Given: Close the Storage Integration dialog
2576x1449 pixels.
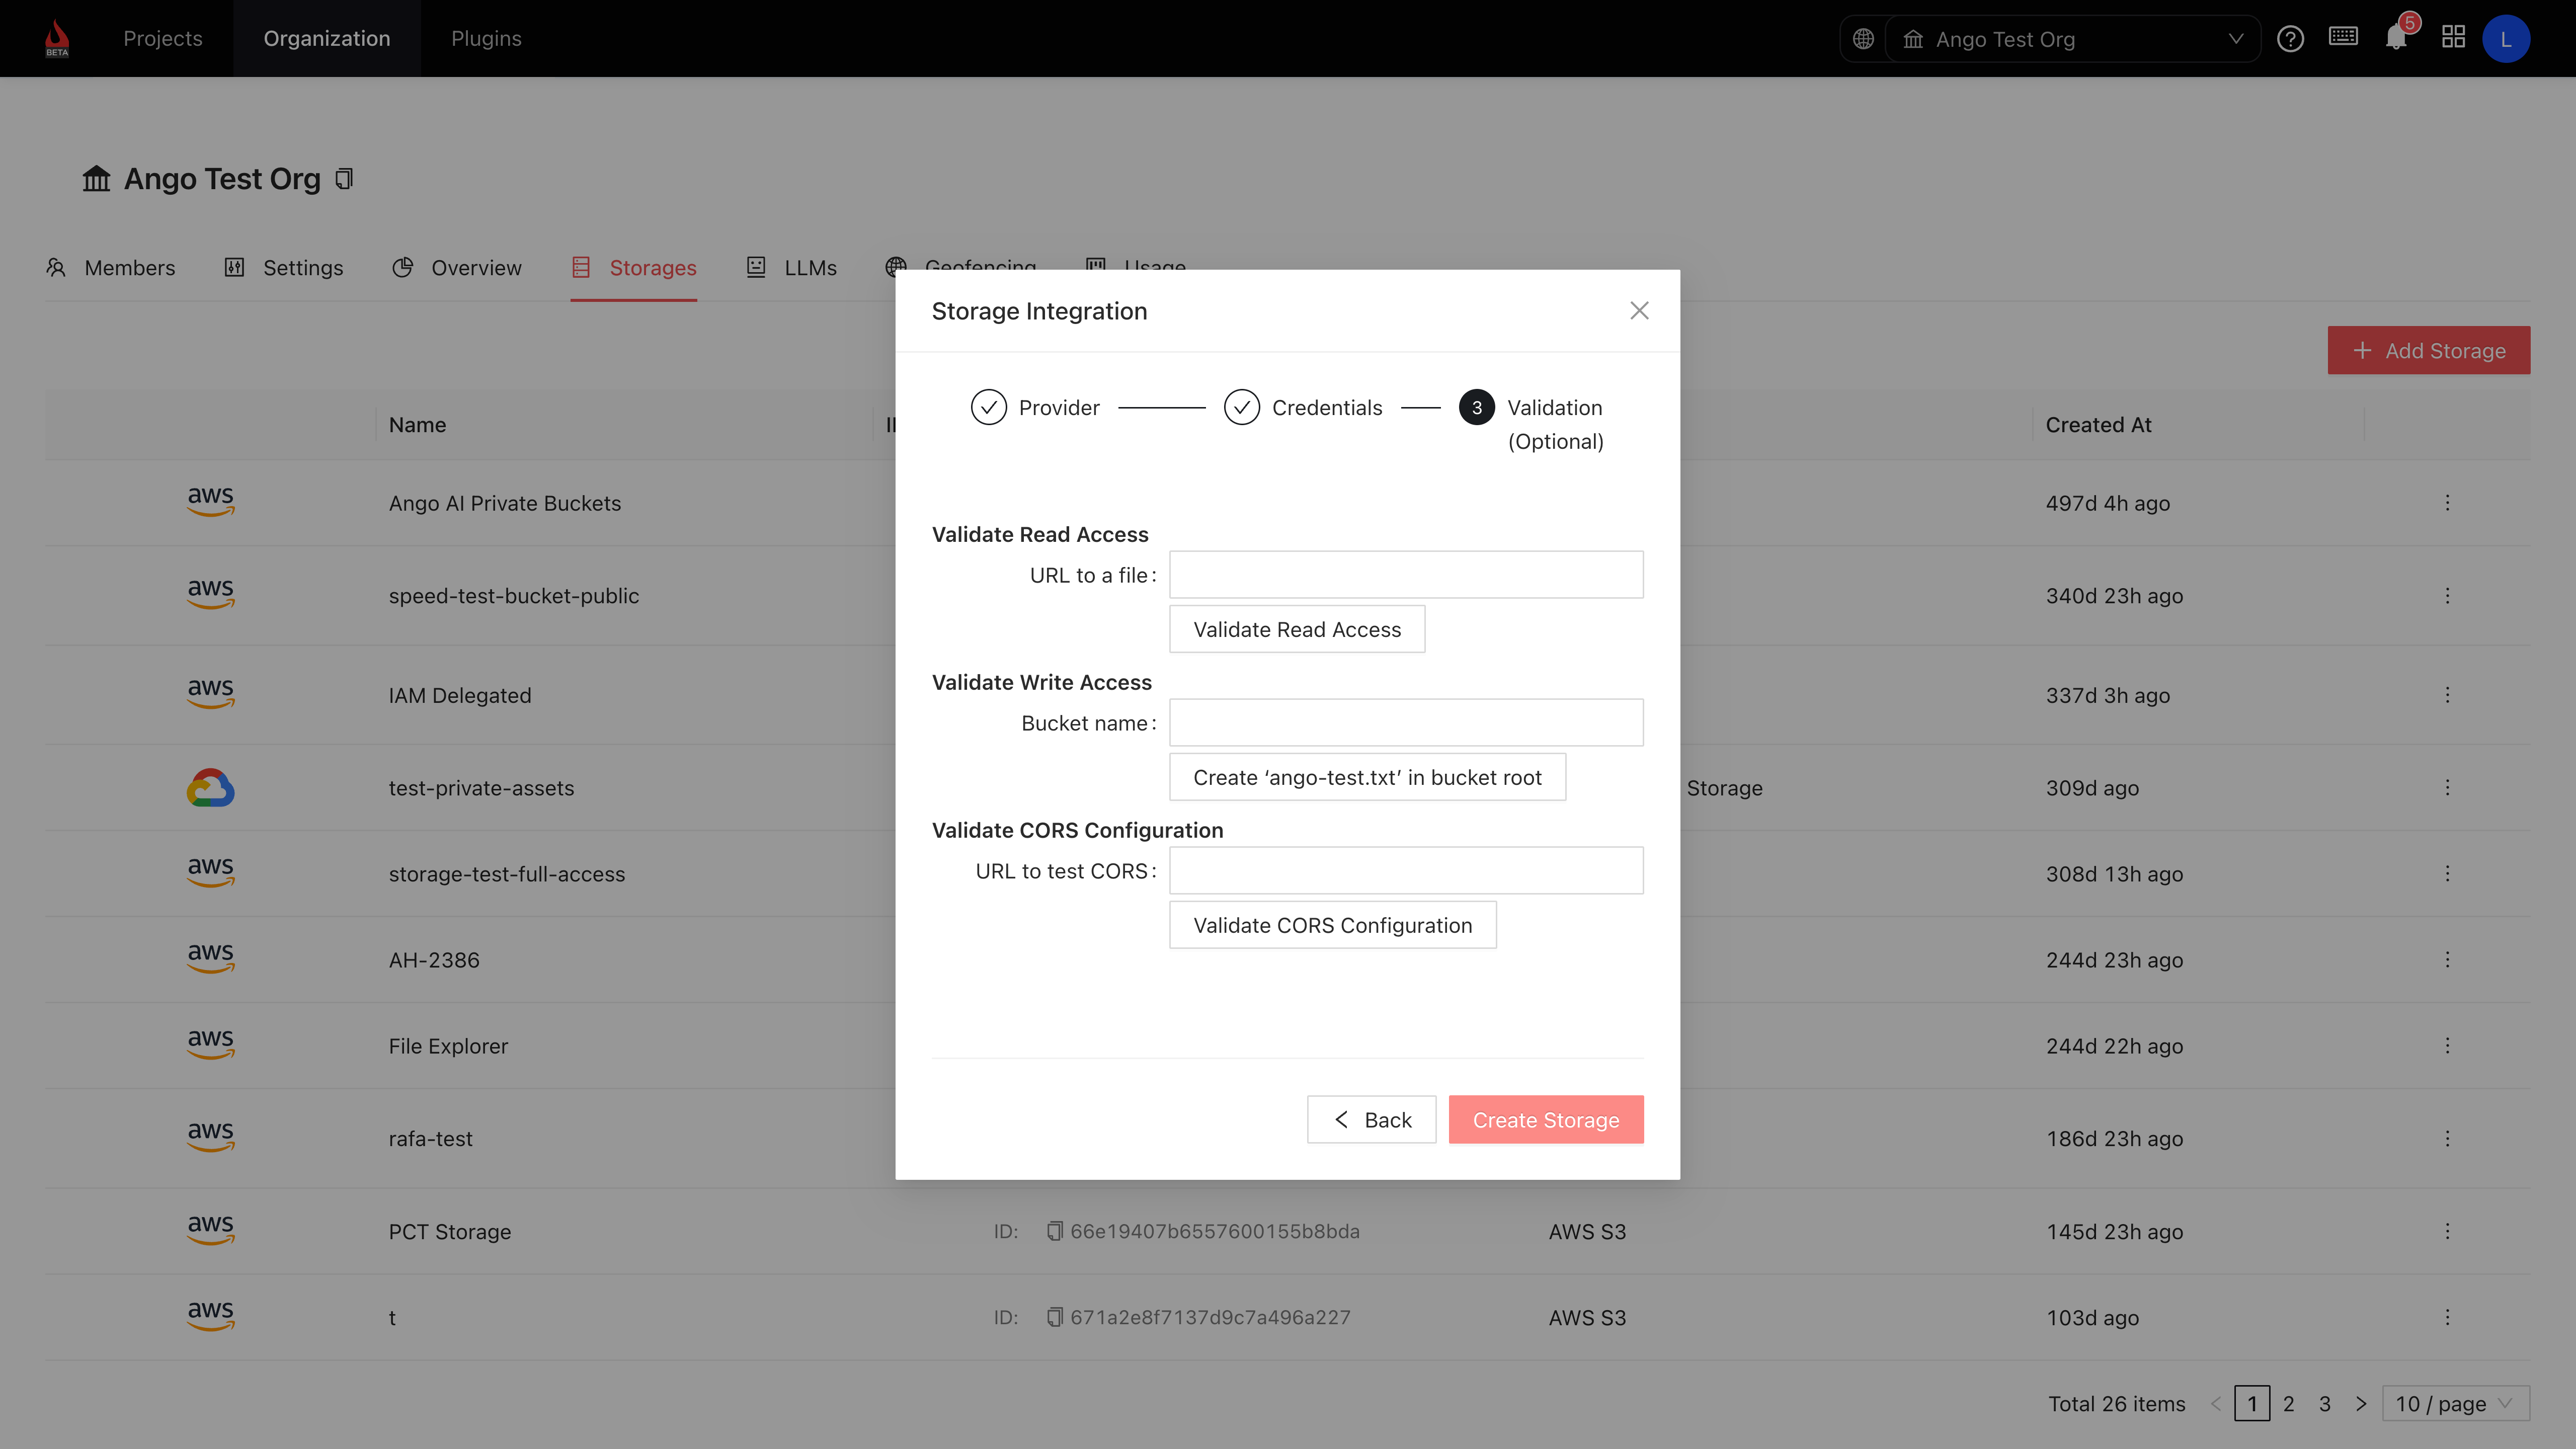Looking at the screenshot, I should click(1639, 311).
